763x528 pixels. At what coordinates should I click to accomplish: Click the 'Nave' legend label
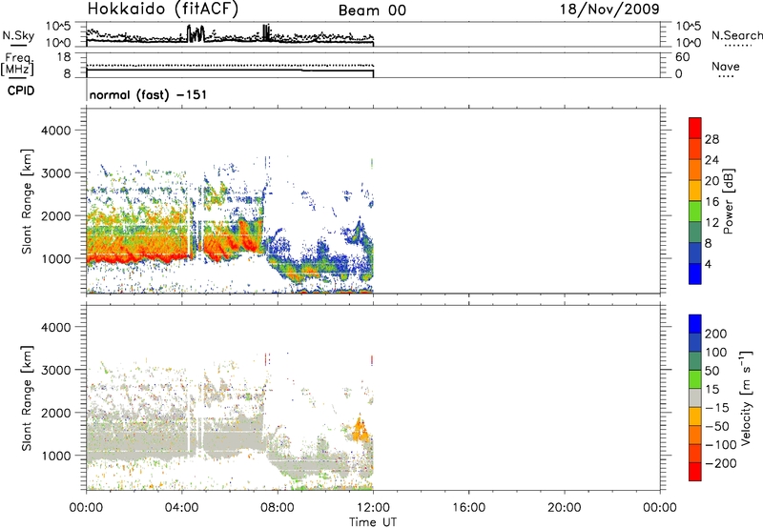(726, 67)
